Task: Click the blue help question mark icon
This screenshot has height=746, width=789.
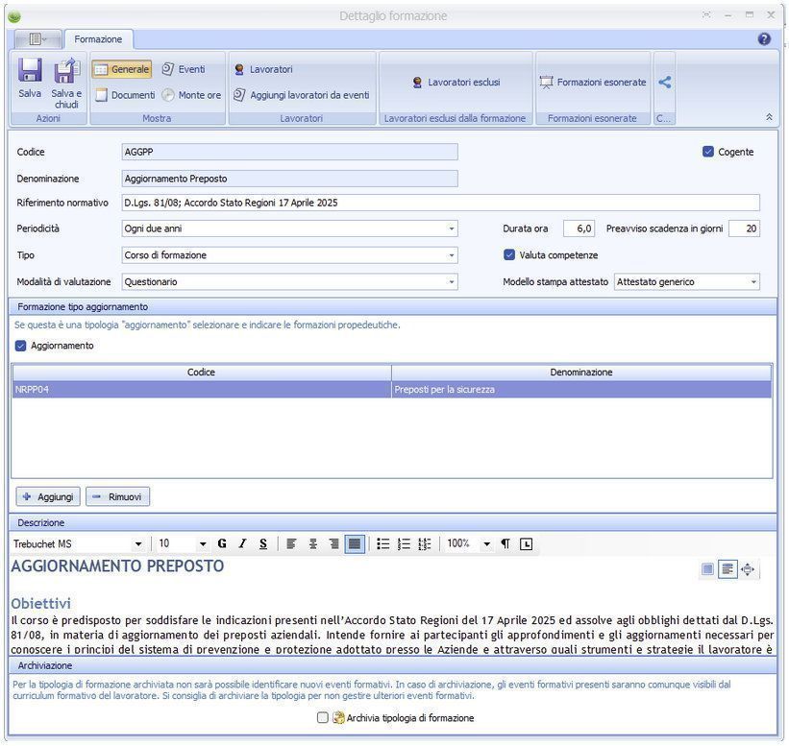Action: 764,39
